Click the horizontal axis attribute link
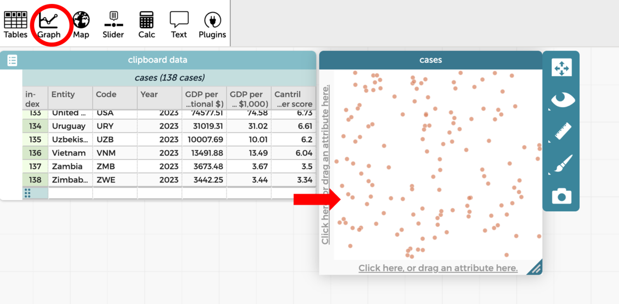Viewport: 619px width, 304px height. click(x=437, y=268)
